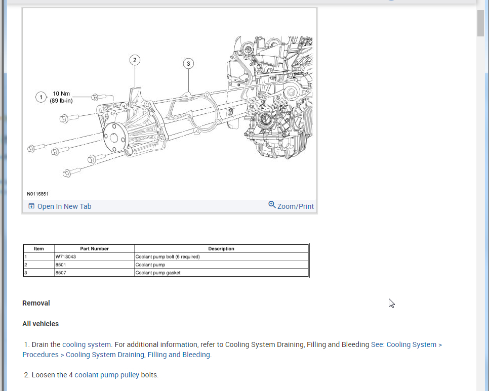Follow the coolant pump pulley link

pos(107,375)
